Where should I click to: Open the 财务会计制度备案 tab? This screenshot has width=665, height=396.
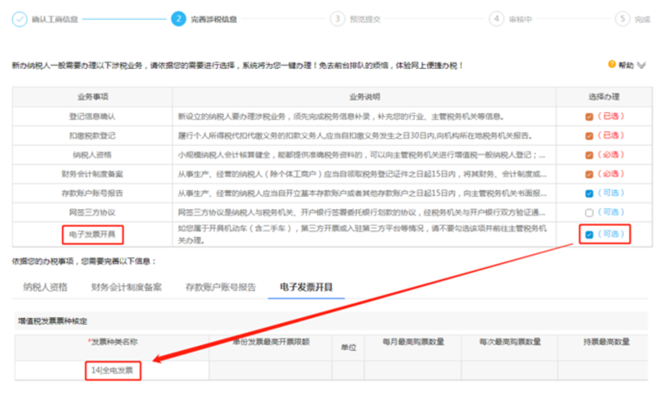point(126,287)
